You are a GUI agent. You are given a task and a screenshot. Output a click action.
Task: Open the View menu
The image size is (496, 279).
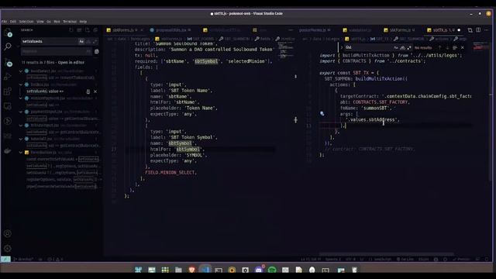click(x=40, y=22)
